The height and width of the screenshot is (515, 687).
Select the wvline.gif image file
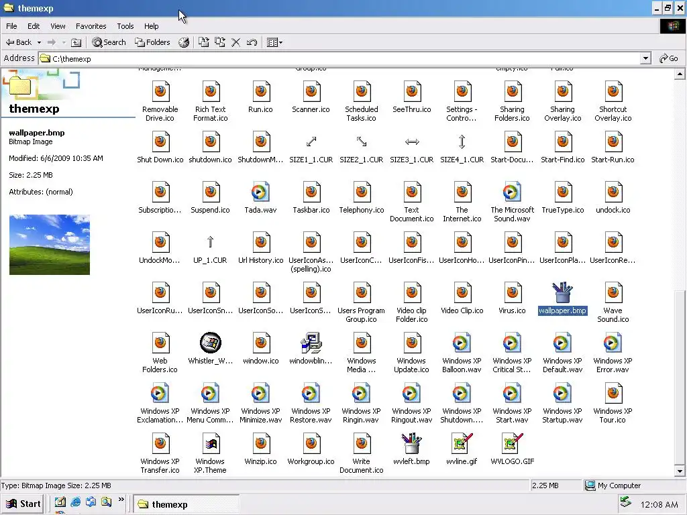tap(462, 450)
